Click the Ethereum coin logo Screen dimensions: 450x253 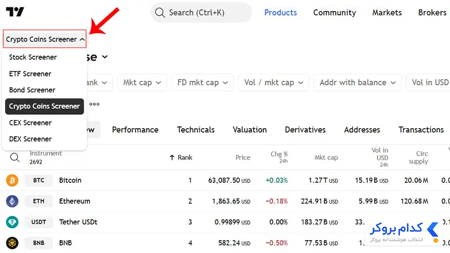[12, 201]
